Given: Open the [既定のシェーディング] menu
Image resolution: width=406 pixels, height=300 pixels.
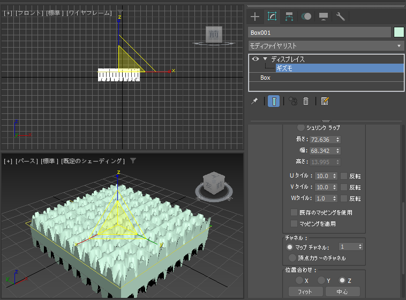Looking at the screenshot, I should click(93, 161).
